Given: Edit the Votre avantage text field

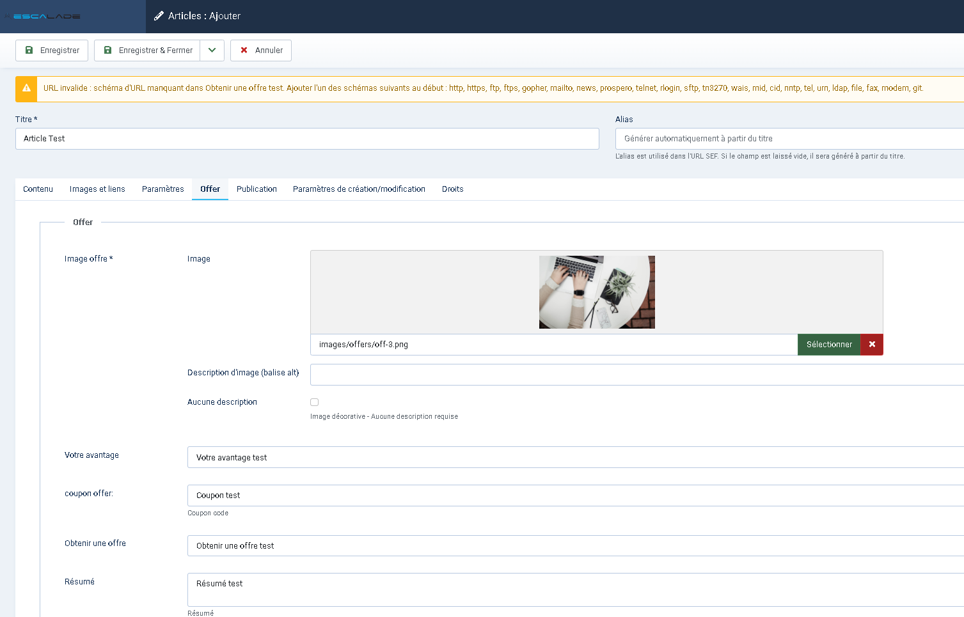Looking at the screenshot, I should (576, 457).
